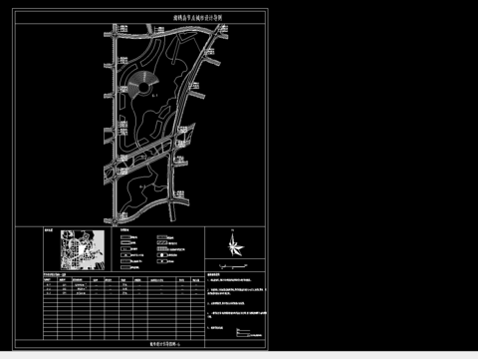The height and width of the screenshot is (359, 478).
Task: Click the scale bar below the compass
Action: pyautogui.click(x=234, y=266)
